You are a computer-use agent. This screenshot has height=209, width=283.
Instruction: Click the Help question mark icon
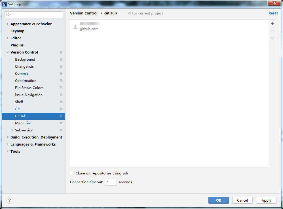click(9, 200)
